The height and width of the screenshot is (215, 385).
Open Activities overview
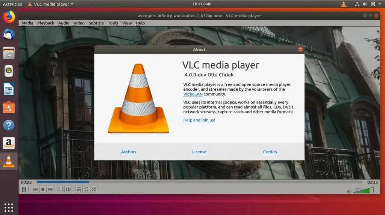pyautogui.click(x=12, y=4)
